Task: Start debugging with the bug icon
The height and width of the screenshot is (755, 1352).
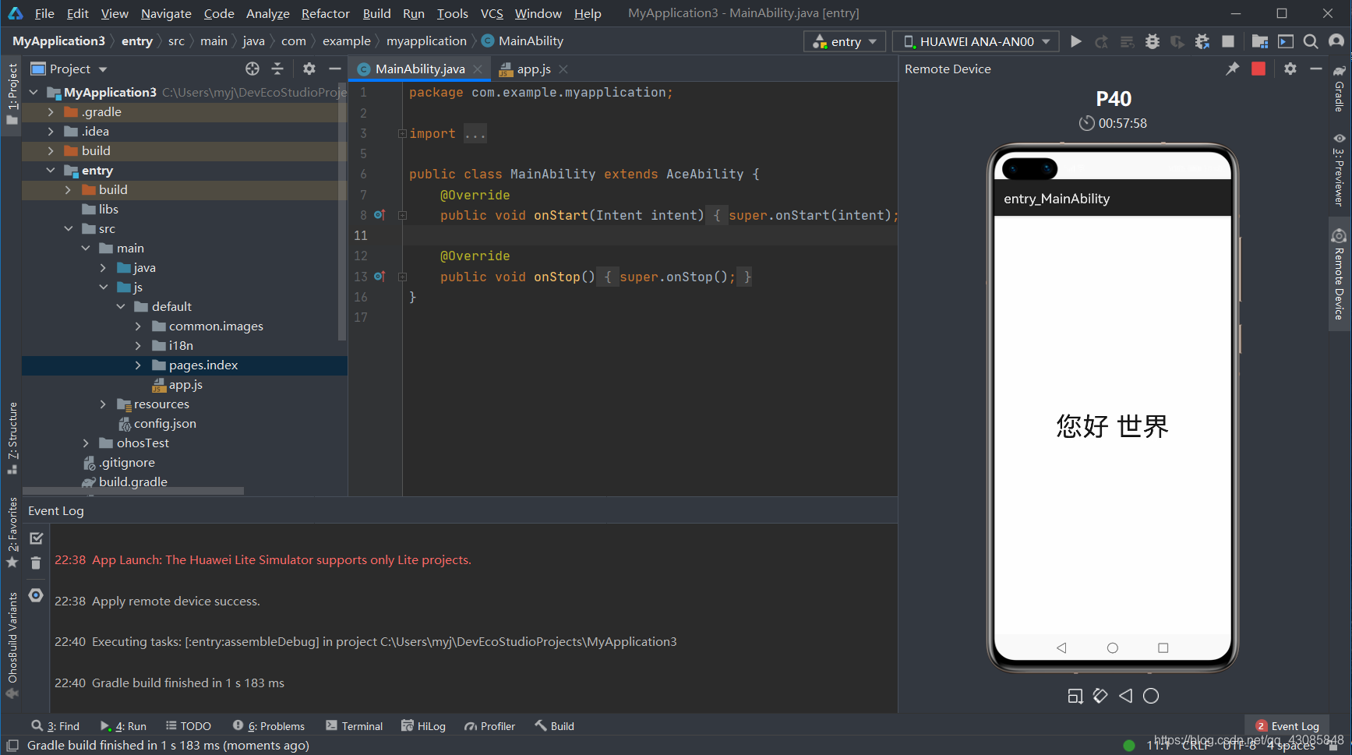Action: (1152, 41)
